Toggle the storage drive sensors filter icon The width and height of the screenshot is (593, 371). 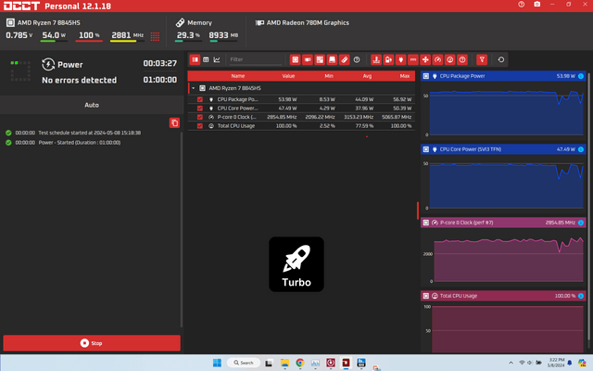332,59
